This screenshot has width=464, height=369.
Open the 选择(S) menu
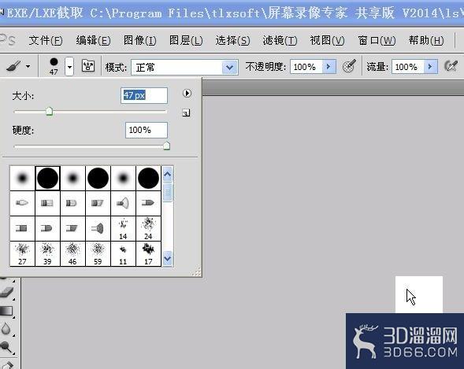pos(232,40)
